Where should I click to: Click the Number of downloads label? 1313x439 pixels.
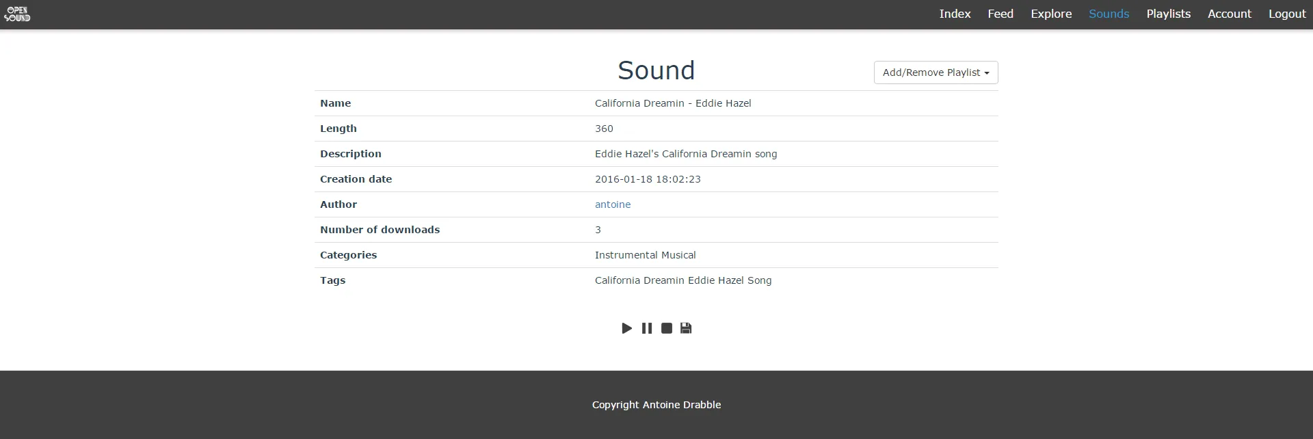click(x=380, y=230)
